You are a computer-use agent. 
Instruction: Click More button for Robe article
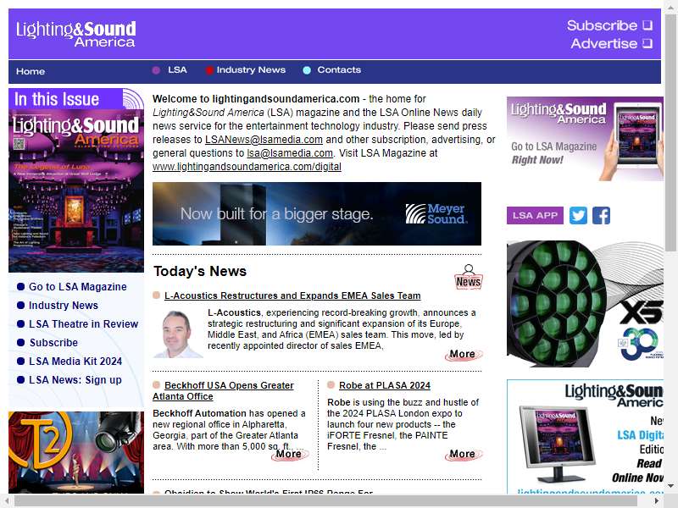[463, 454]
